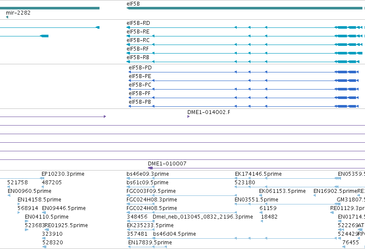
Task: Select EST label 528320
Action: (53, 243)
